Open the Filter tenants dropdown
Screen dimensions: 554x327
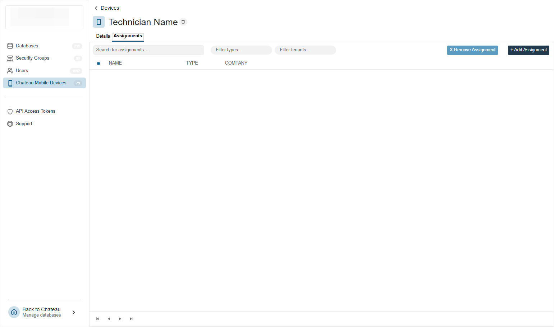click(305, 50)
